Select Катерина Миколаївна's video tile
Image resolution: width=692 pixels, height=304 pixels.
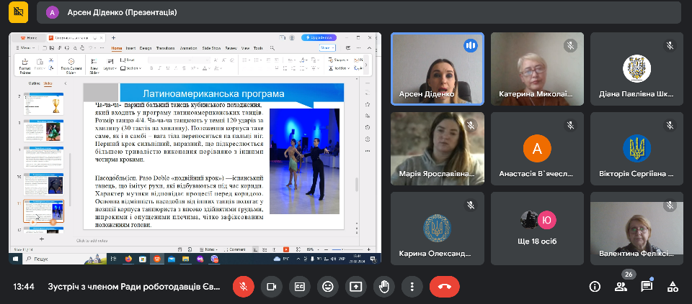pyautogui.click(x=537, y=69)
